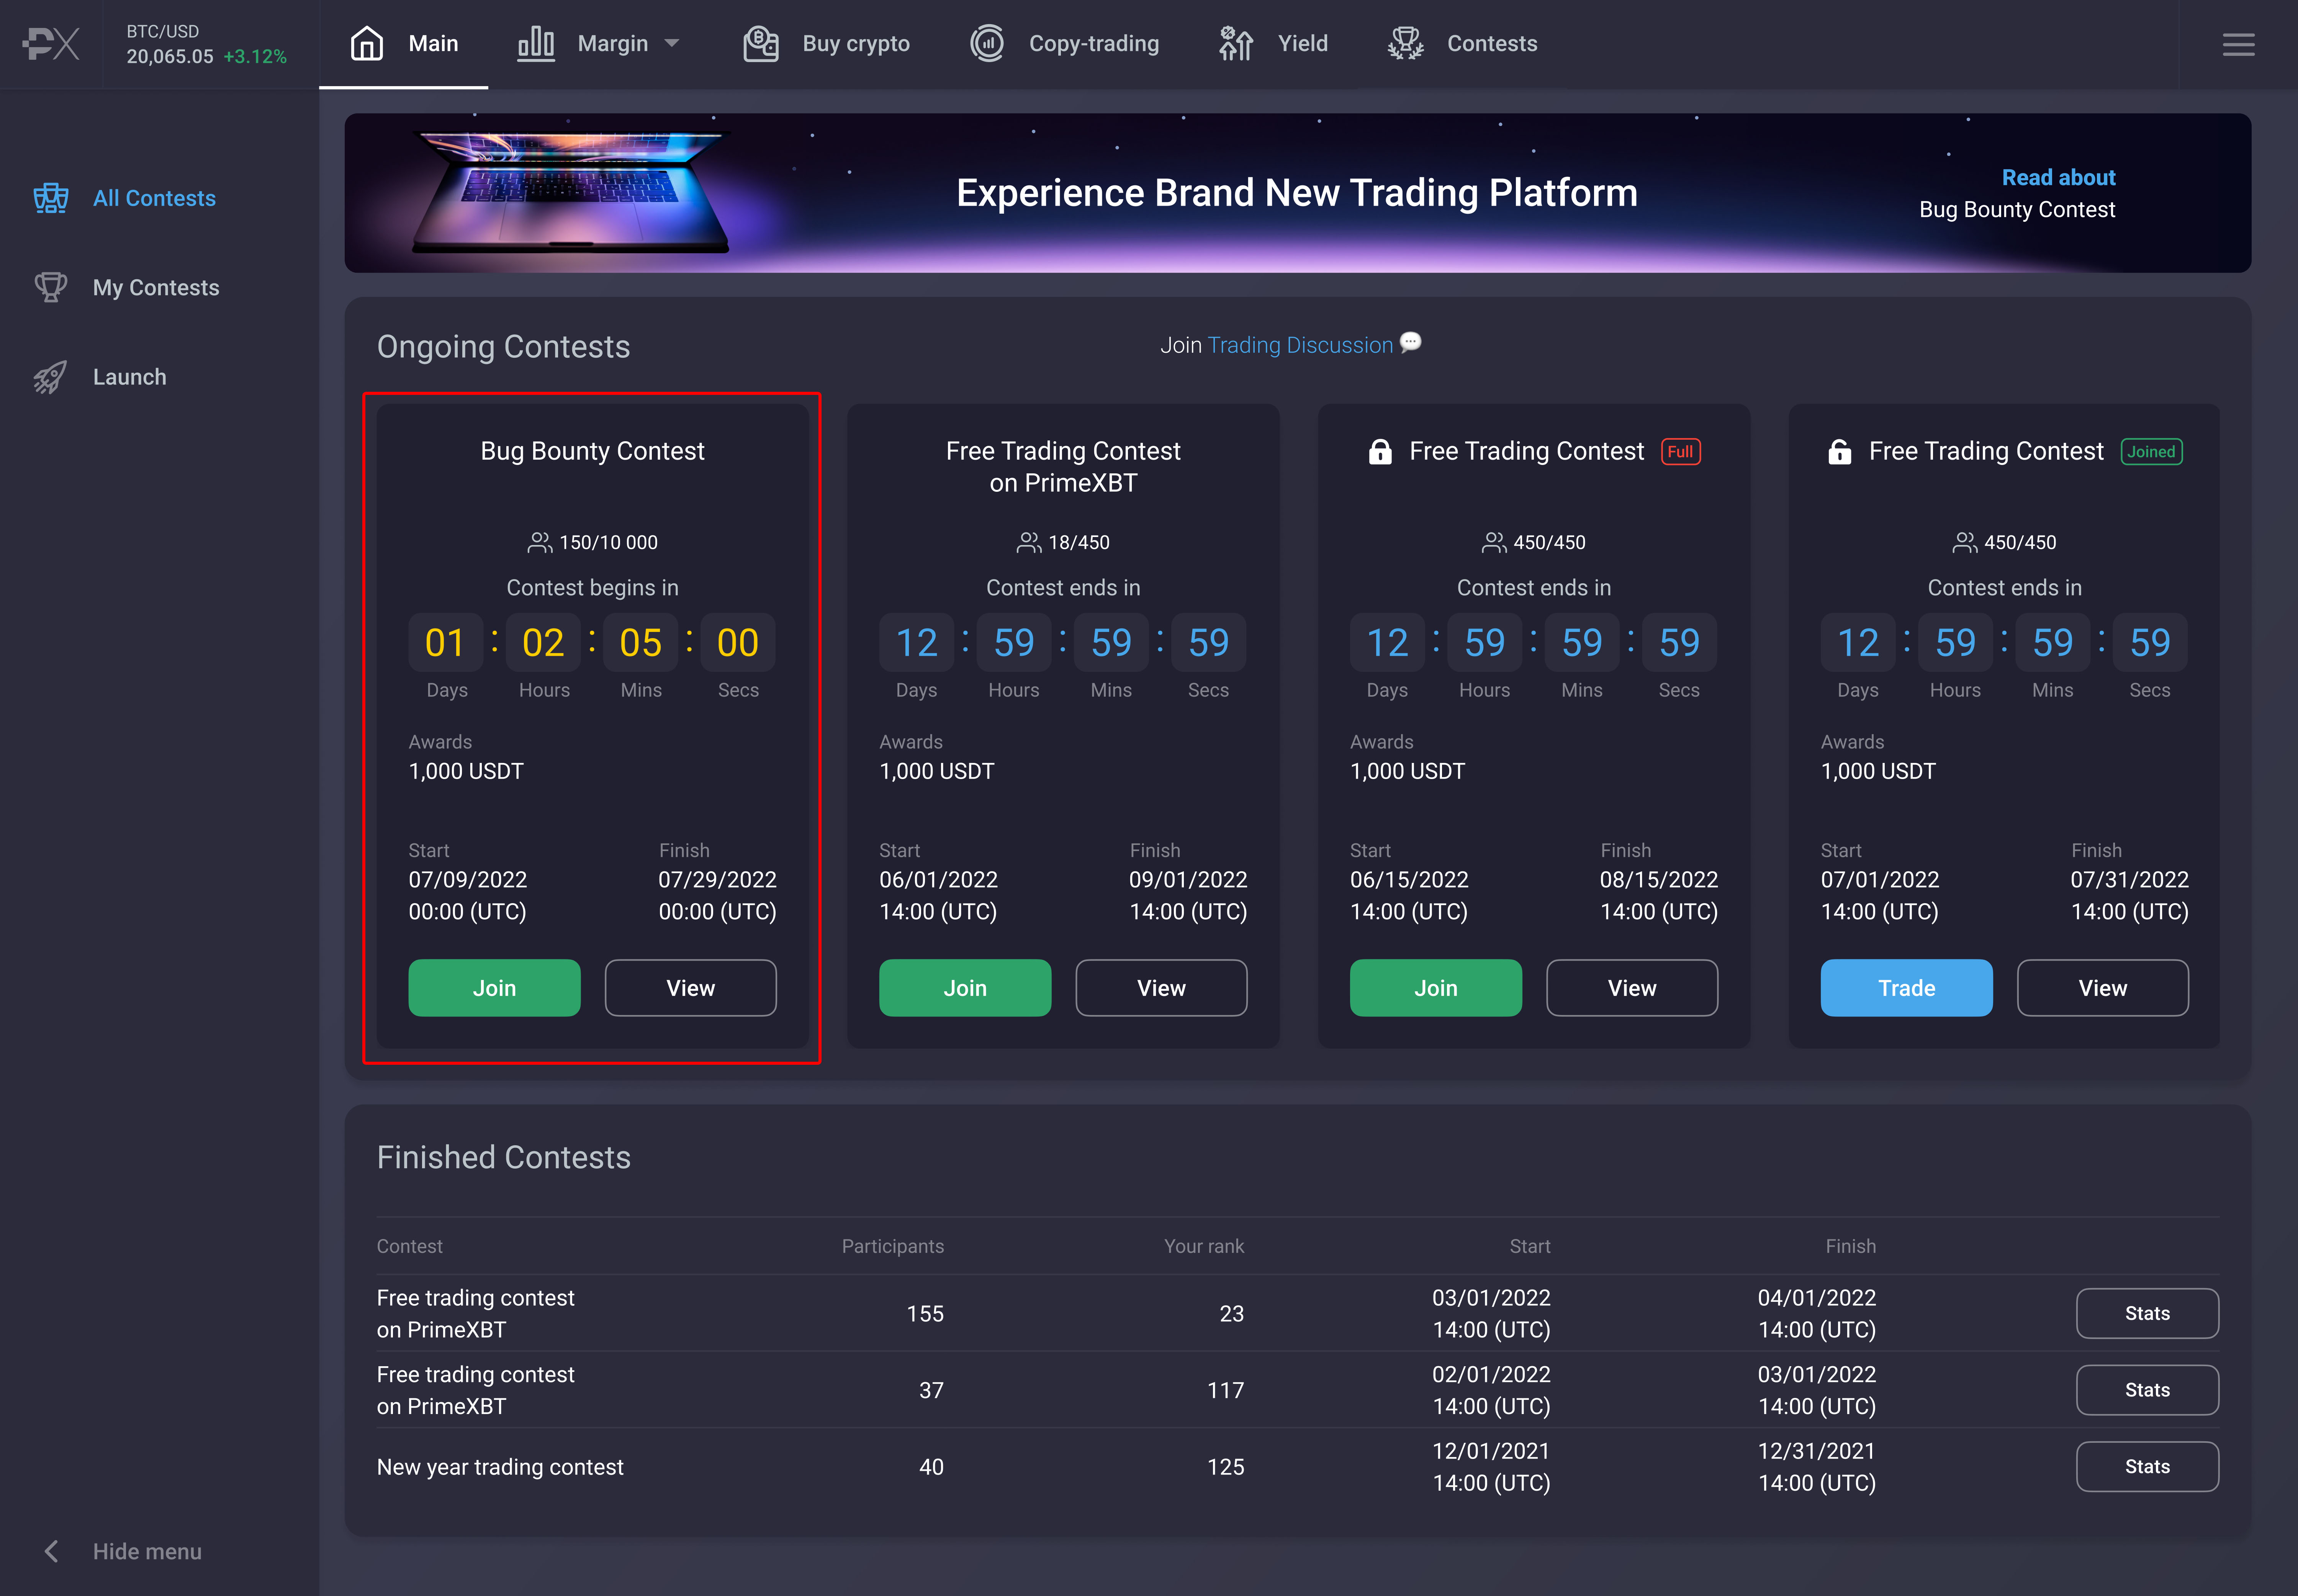Click Stats for first finished contest
2298x1596 pixels.
pyautogui.click(x=2146, y=1313)
